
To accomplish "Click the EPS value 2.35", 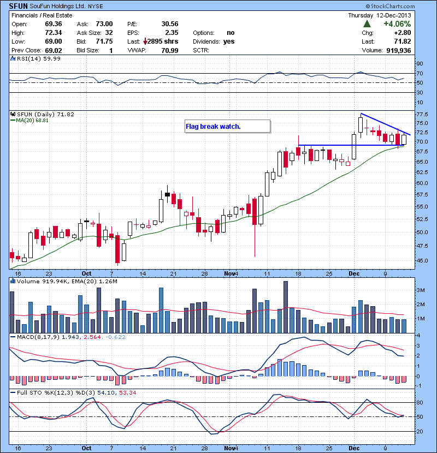I will 172,33.
